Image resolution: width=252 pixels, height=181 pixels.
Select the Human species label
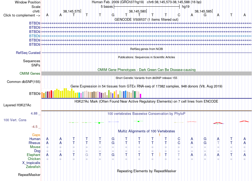coord(35,139)
